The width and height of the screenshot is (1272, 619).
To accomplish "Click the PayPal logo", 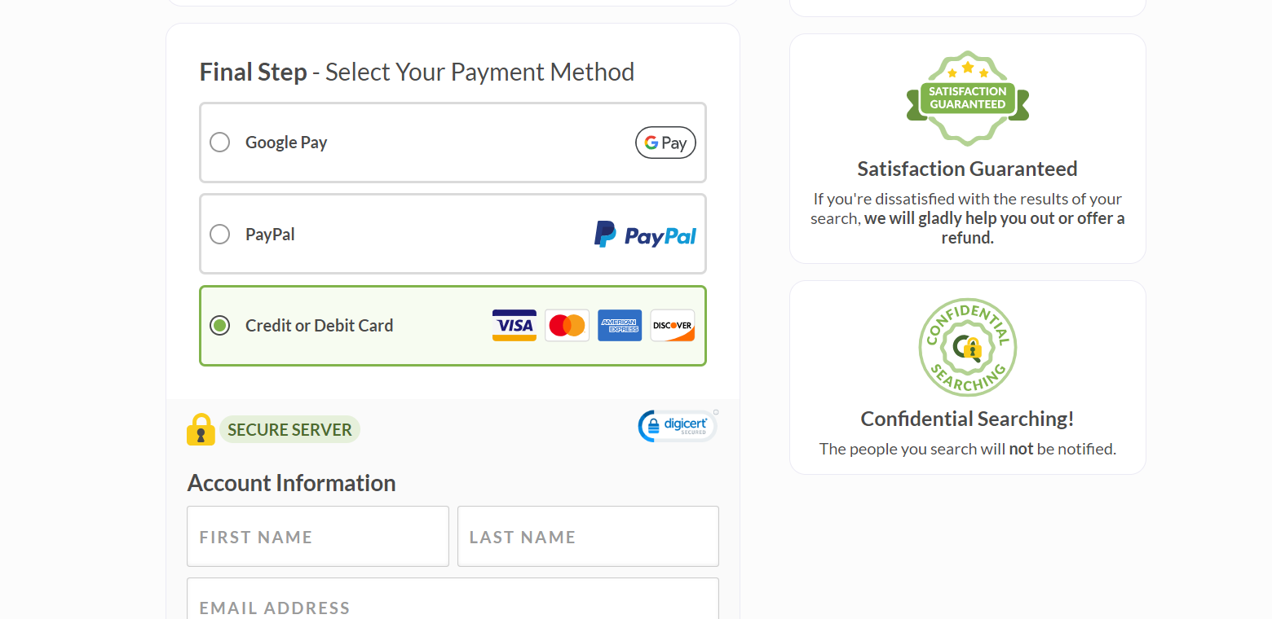I will [645, 235].
